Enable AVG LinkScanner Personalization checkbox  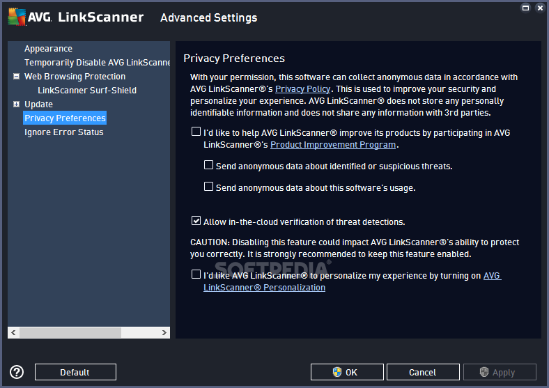(x=196, y=274)
